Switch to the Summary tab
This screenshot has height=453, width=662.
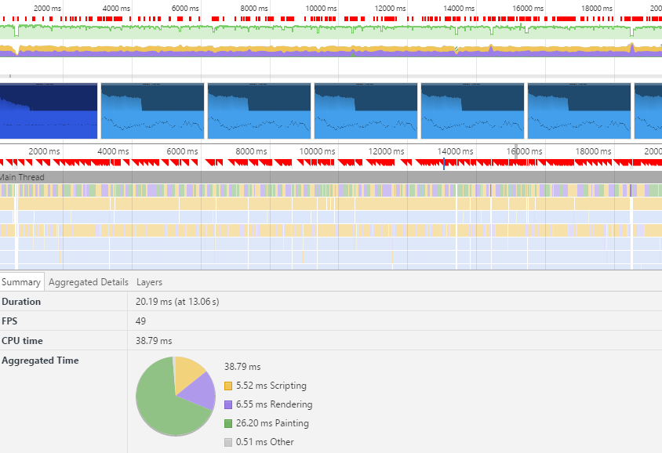tap(21, 282)
